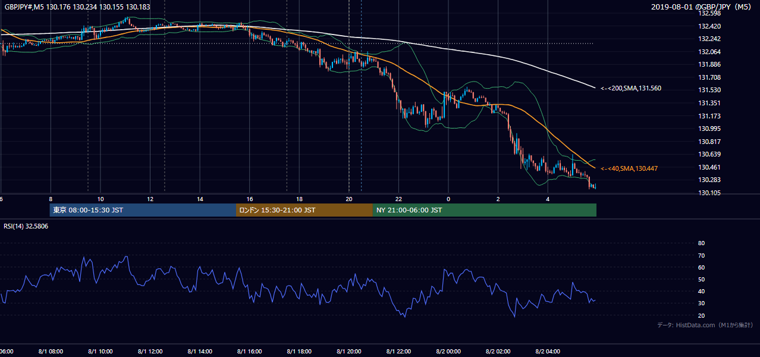Image resolution: width=760 pixels, height=357 pixels.
Task: Click hour tick 16 under price chart
Action: pyautogui.click(x=250, y=199)
